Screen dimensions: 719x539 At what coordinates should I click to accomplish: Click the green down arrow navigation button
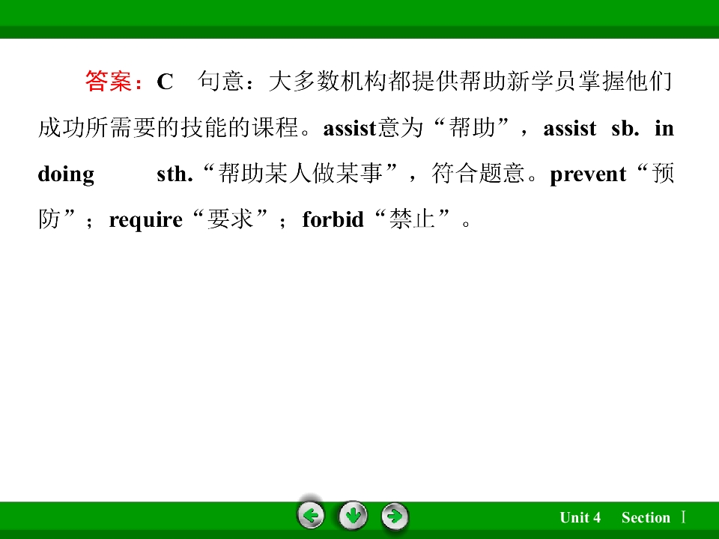point(353,516)
